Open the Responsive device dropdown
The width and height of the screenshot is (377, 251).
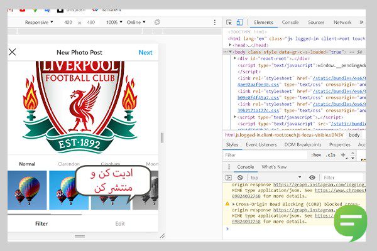click(39, 23)
